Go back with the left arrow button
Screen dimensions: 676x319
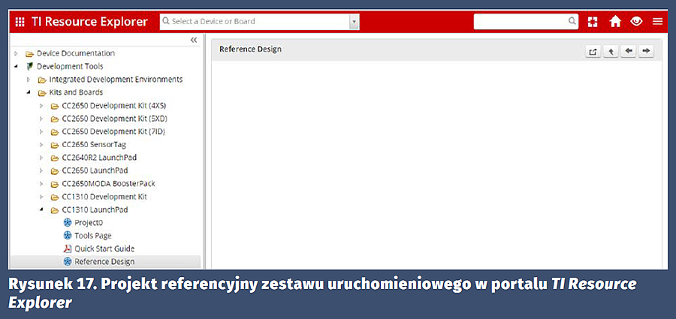tap(629, 52)
